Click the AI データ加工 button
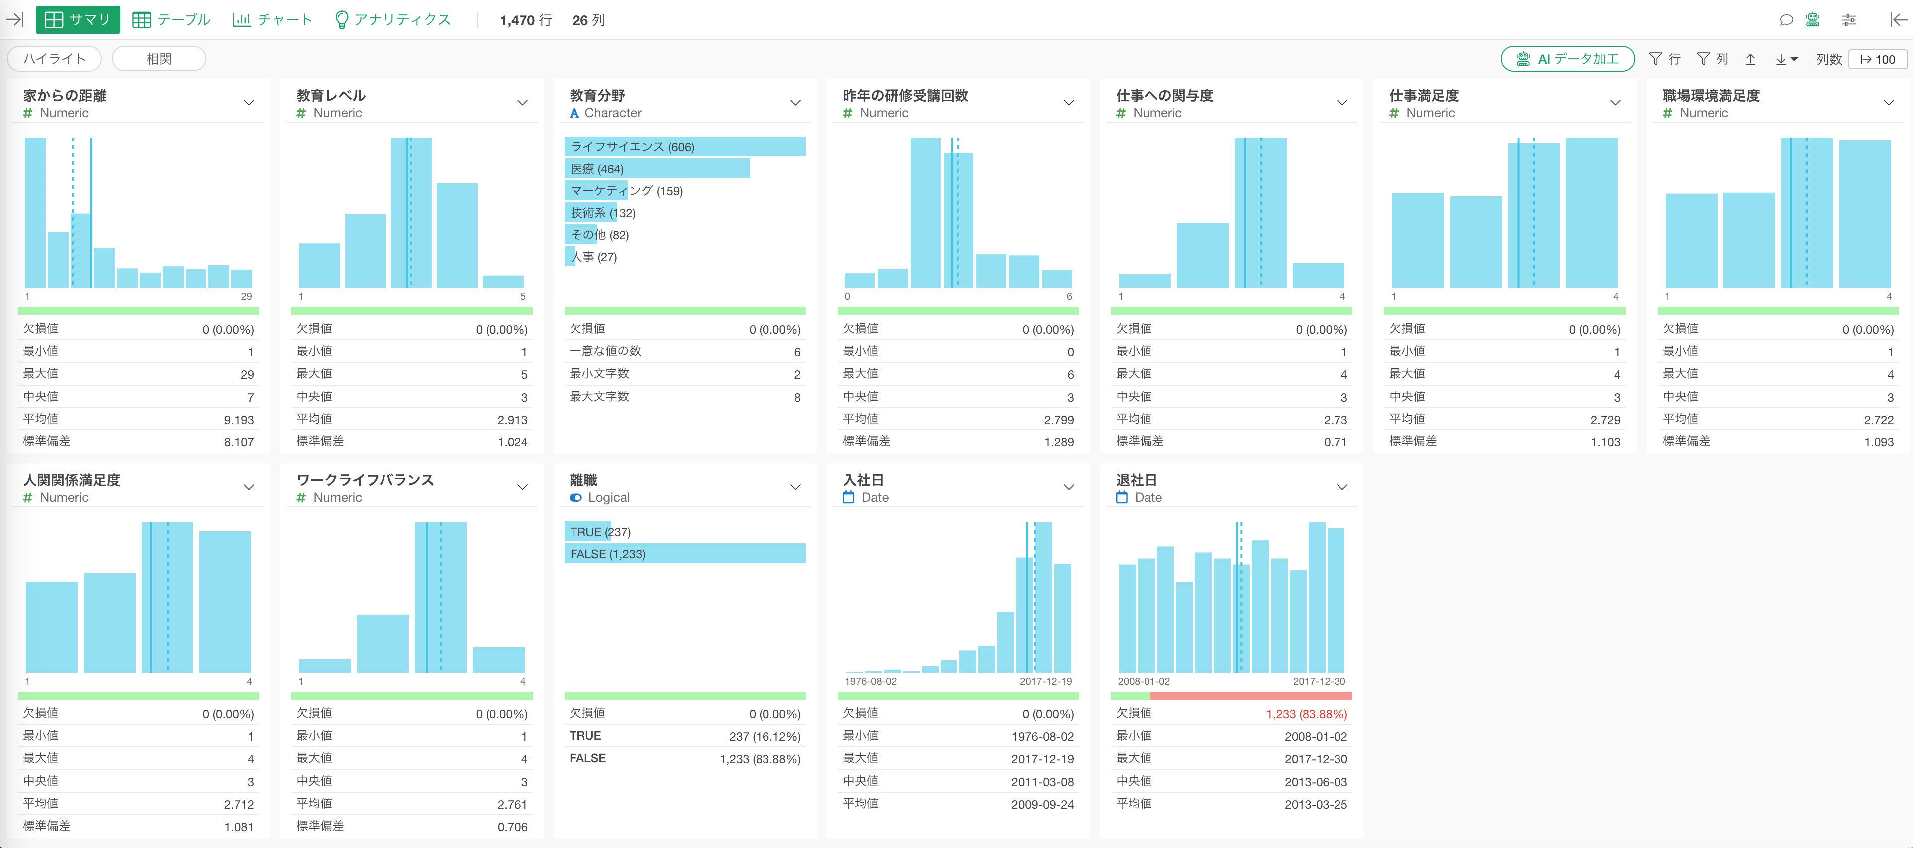Viewport: 1913px width, 848px height. [x=1567, y=59]
